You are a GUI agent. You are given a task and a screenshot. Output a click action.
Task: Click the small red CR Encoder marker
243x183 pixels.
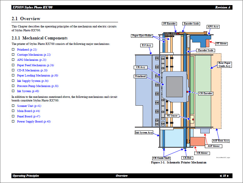point(187,91)
